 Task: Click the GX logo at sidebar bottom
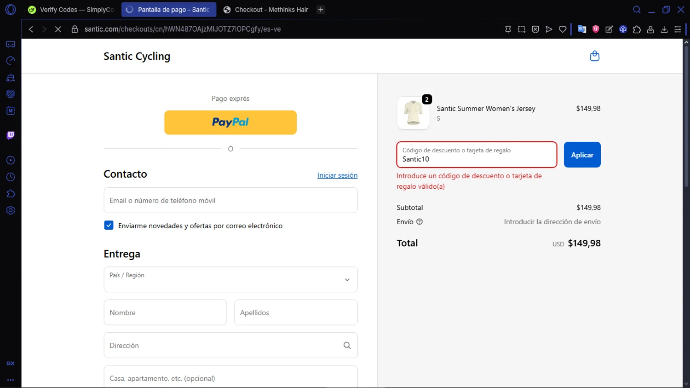point(11,363)
